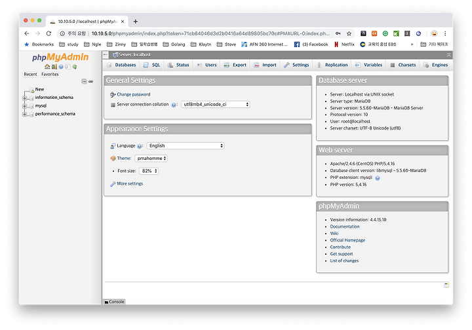Click the More settings link
The width and height of the screenshot is (472, 330).
click(130, 183)
